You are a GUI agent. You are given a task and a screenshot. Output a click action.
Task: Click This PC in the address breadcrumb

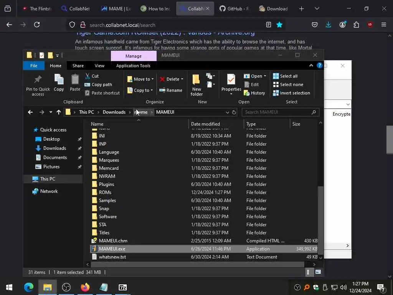pos(86,112)
